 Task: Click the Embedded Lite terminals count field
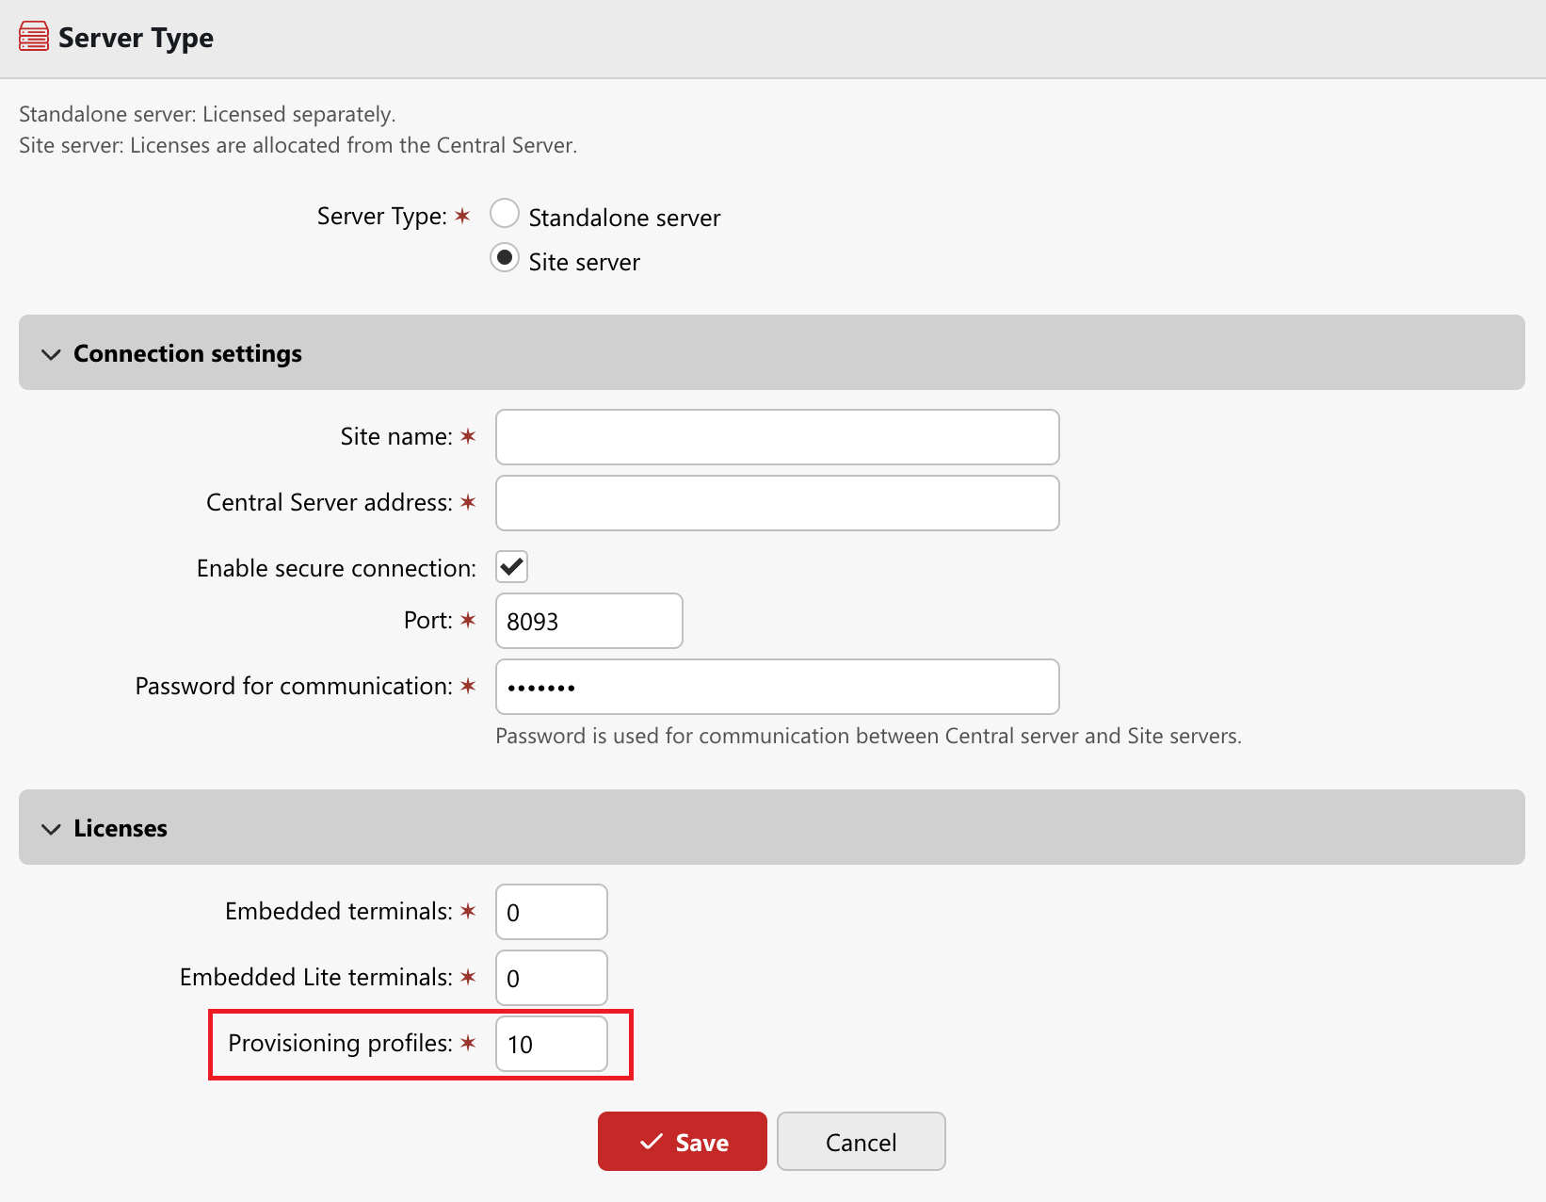click(551, 978)
